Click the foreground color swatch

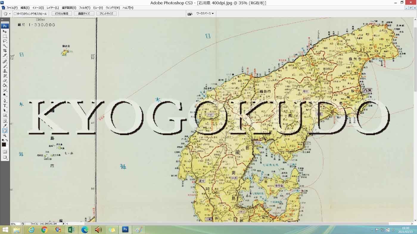point(4,145)
